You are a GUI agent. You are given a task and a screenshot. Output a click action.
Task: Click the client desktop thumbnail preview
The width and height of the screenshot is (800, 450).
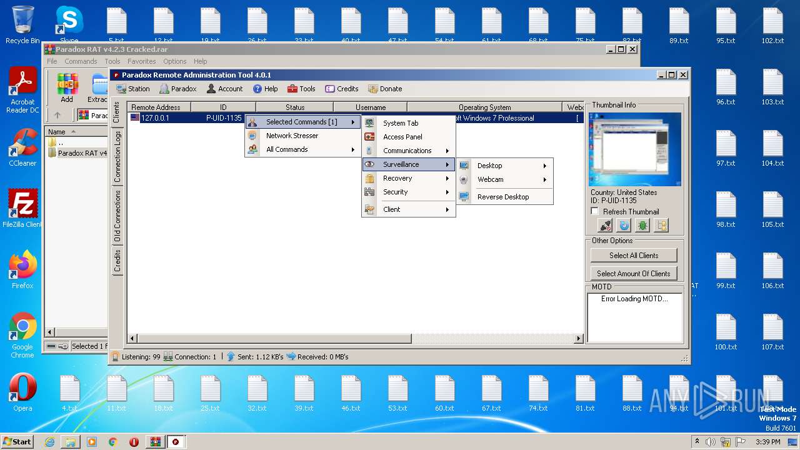pyautogui.click(x=635, y=149)
